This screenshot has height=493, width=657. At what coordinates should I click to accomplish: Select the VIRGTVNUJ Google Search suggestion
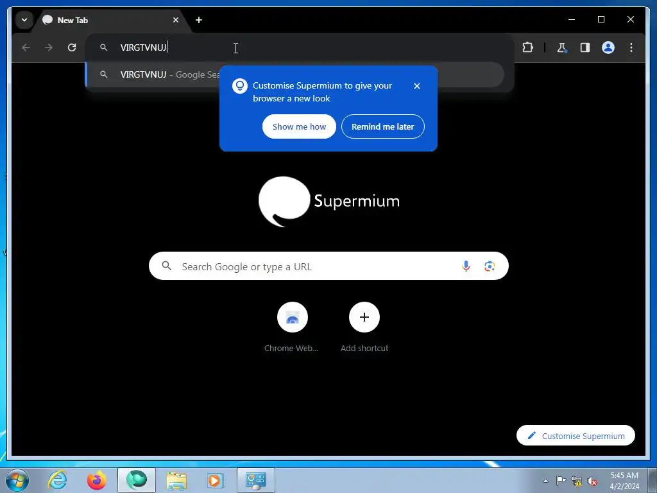pos(294,74)
